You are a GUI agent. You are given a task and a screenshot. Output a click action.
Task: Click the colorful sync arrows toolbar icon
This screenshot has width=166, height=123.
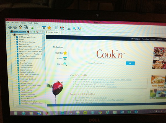(79, 29)
